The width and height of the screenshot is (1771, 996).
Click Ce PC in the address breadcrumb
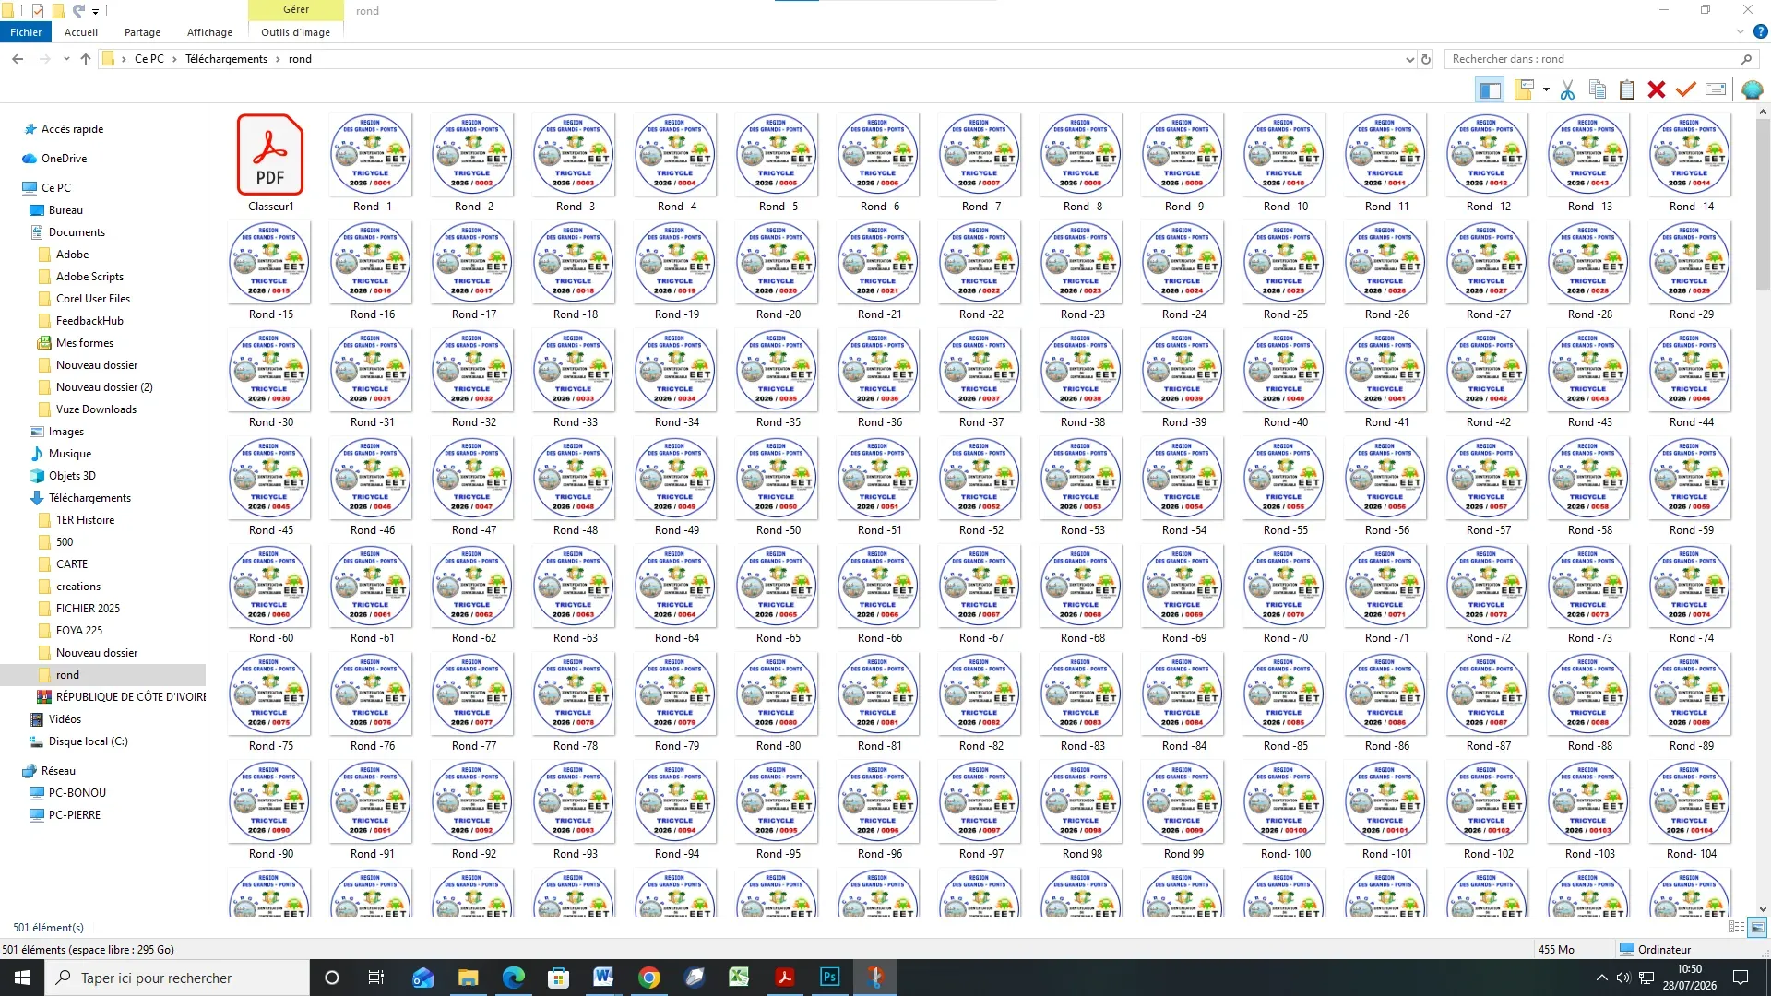[149, 59]
